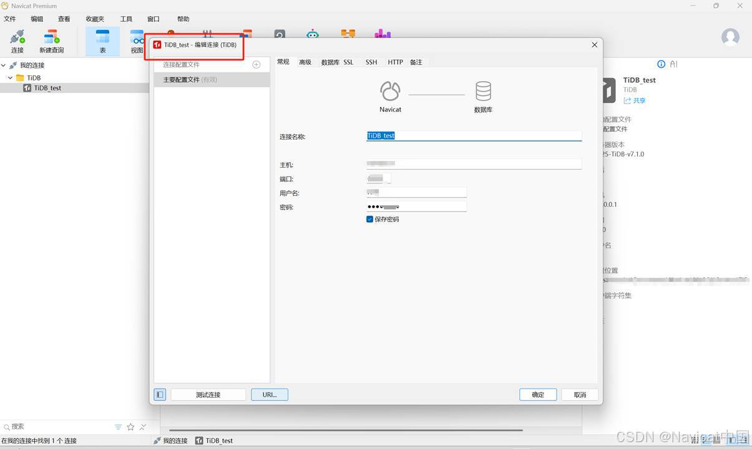Open the 工具 menu
The image size is (752, 449).
[x=127, y=19]
